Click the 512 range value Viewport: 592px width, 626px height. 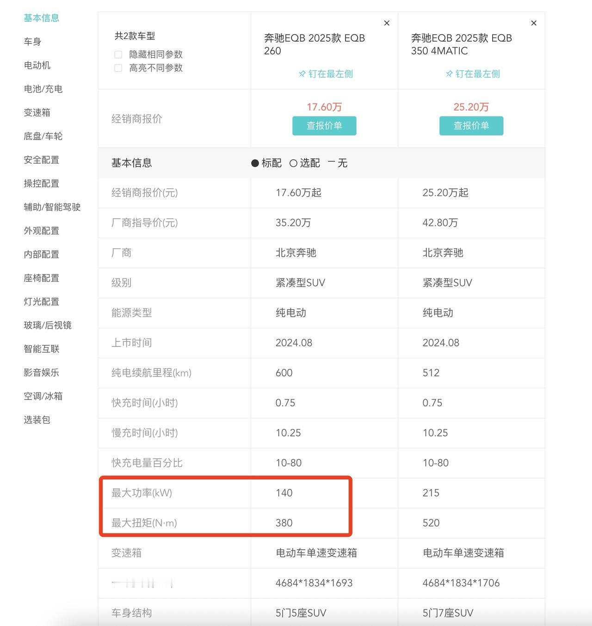431,373
